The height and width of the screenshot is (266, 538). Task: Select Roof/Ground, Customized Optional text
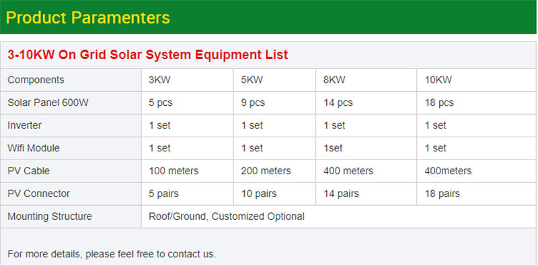227,216
